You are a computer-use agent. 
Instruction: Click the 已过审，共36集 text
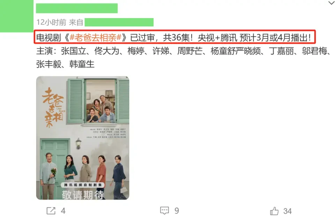tap(160, 38)
